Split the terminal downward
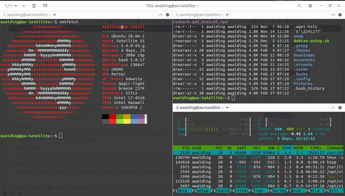Image resolution: width=345 pixels, height=196 pixels. 45,5
